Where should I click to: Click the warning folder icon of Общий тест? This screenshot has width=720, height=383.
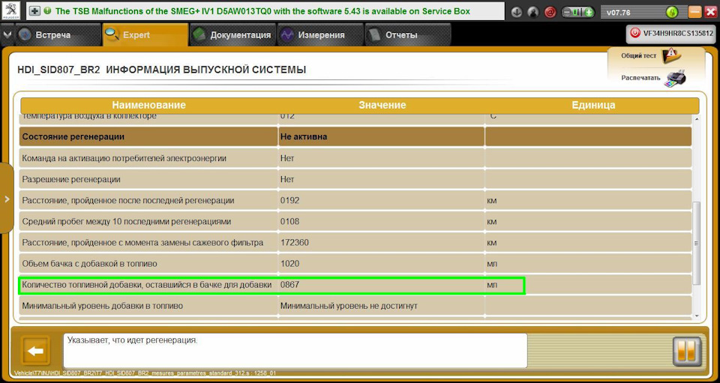point(672,55)
